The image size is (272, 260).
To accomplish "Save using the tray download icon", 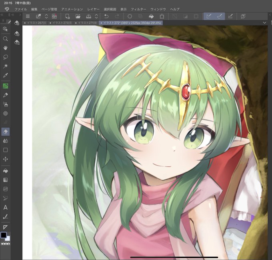I will [89, 16].
